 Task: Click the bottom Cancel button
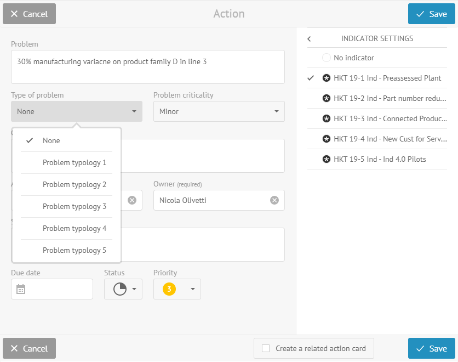click(x=29, y=348)
